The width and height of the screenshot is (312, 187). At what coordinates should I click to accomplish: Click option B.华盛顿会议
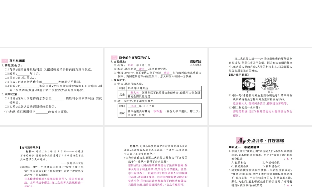coord(271,163)
